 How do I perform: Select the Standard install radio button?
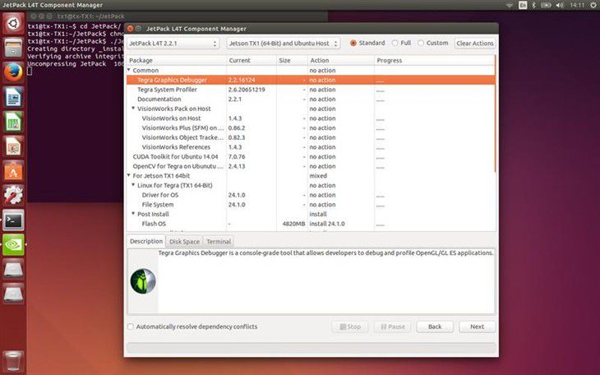(x=353, y=43)
